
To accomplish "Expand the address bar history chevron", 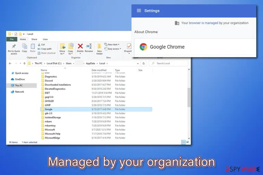I will coord(138,64).
